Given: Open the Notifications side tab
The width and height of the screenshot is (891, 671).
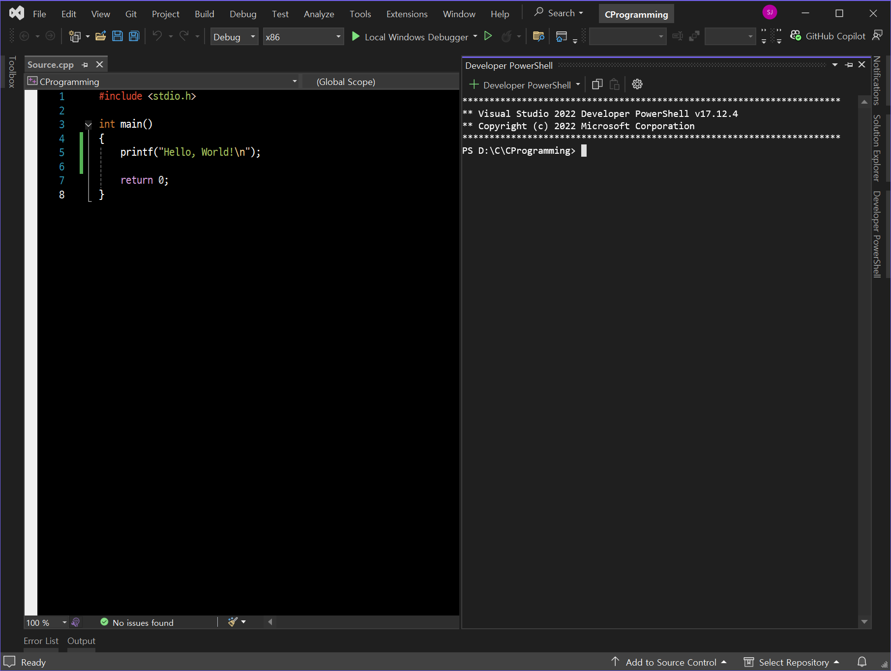Looking at the screenshot, I should [876, 80].
